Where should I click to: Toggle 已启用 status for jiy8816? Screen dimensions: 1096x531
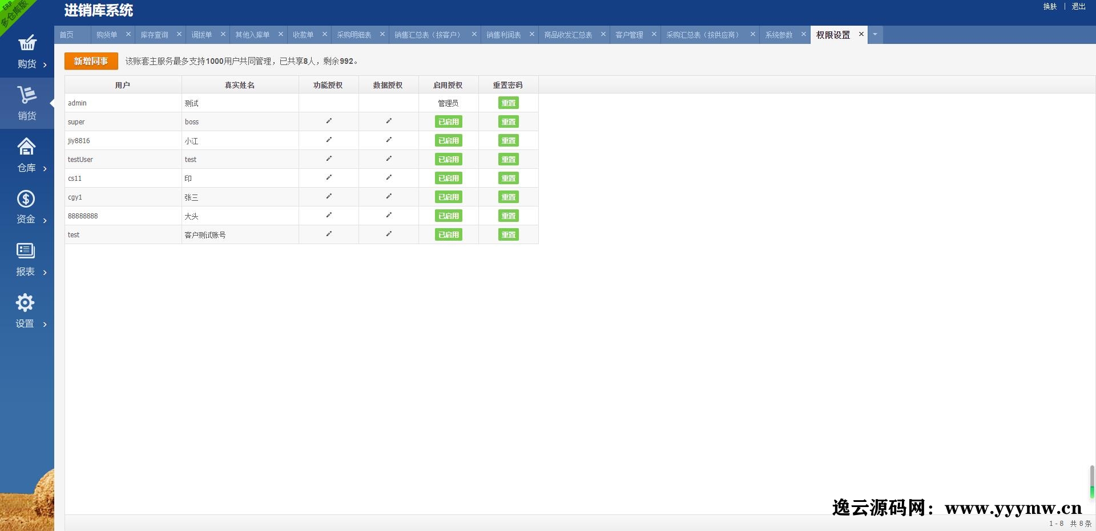449,140
